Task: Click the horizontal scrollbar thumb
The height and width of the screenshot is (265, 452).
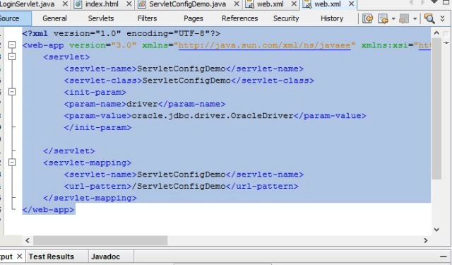Action: coord(100,240)
